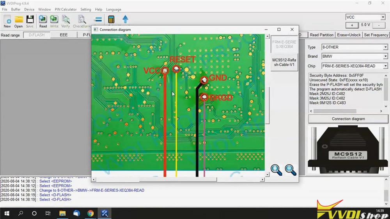Click the last Select <D-FLASH> log entry
Screen dimensions: 390x219
coord(36,200)
